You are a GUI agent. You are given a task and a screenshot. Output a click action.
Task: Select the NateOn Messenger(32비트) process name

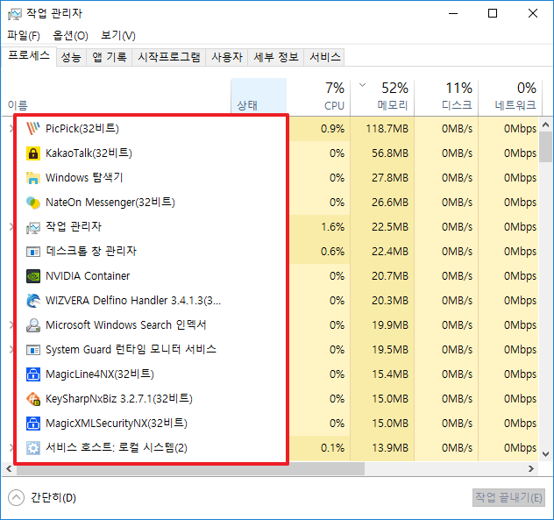tap(110, 203)
